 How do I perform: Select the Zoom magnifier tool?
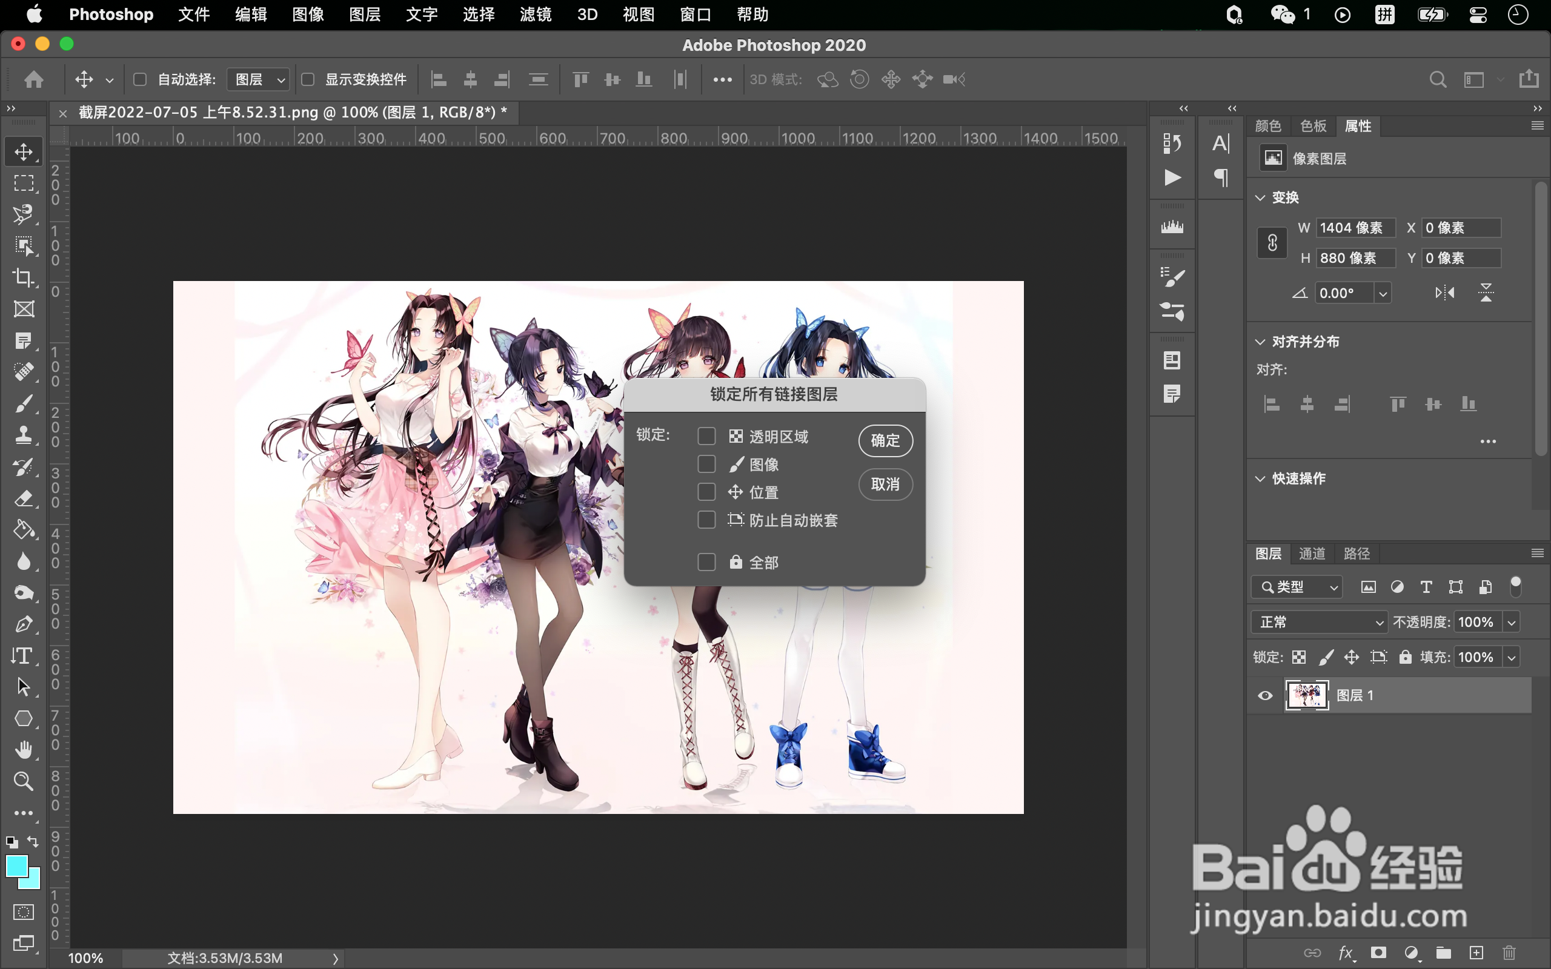coord(24,781)
